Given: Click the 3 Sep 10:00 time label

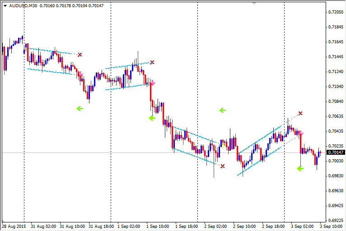Looking at the screenshot, I should pyautogui.click(x=331, y=226).
